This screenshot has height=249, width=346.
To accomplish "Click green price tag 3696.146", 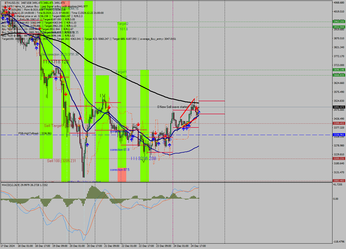I will tap(339, 70).
